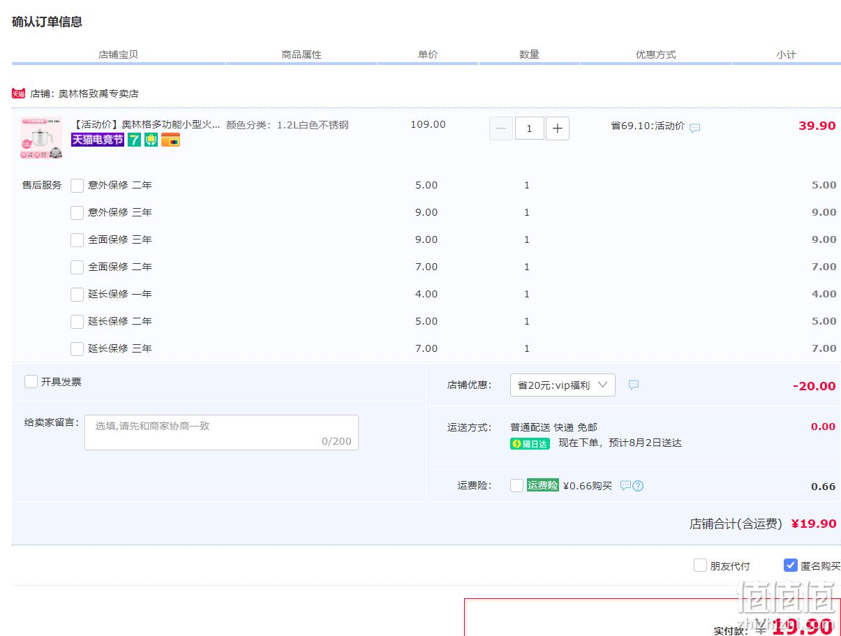Click the 奥林格致禹专卖店 shop name link
Image resolution: width=841 pixels, height=636 pixels.
click(x=98, y=94)
